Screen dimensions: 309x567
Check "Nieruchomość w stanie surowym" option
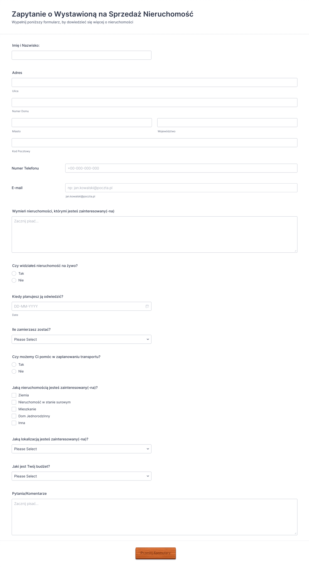14,402
